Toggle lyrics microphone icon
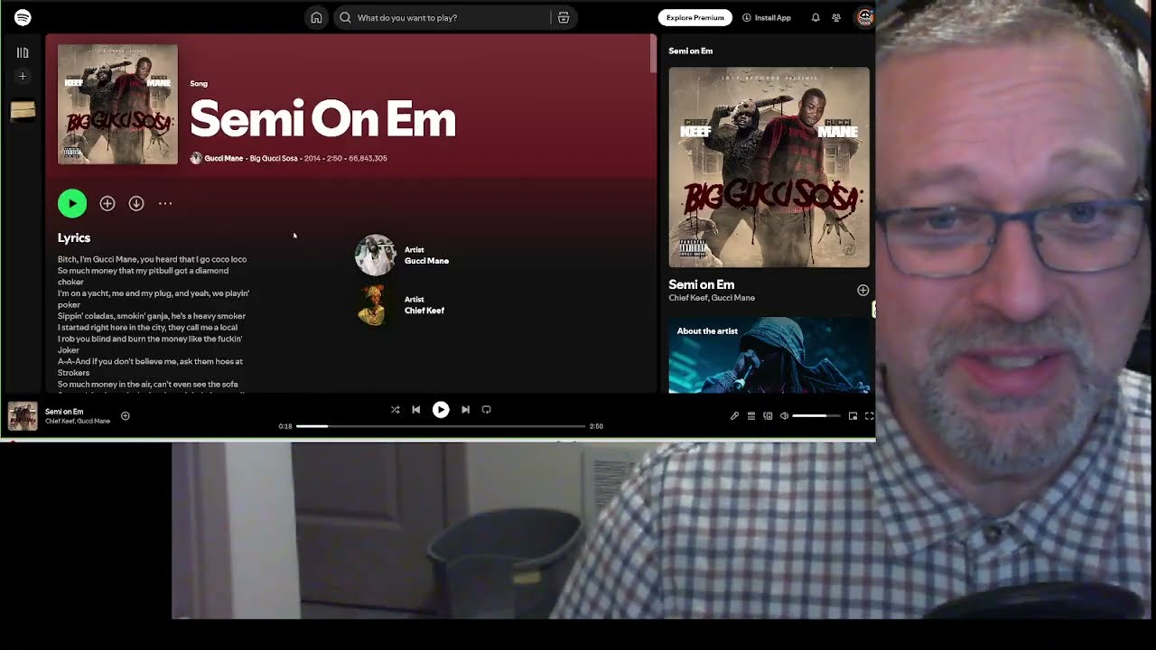 (734, 416)
